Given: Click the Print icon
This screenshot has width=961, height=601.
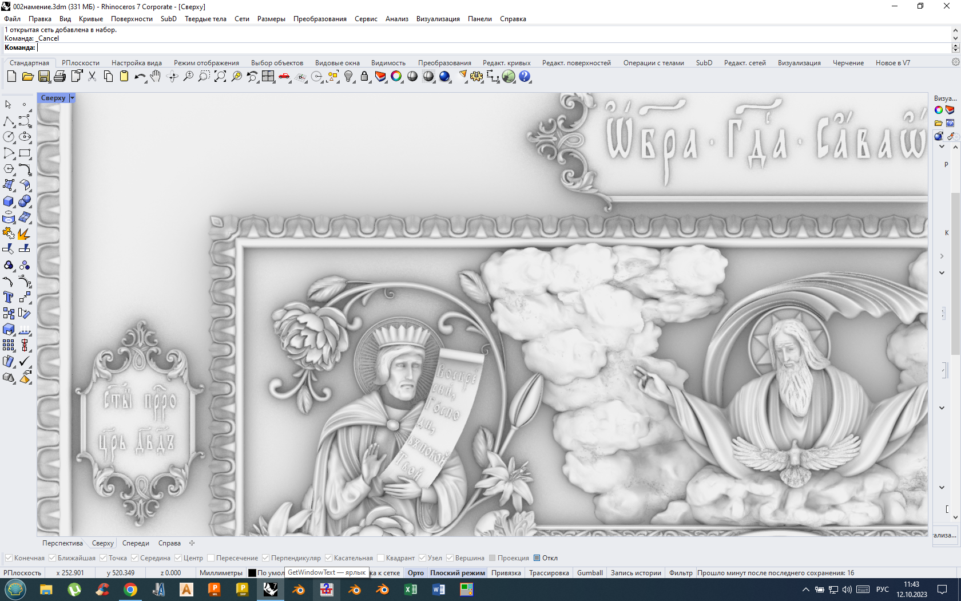Looking at the screenshot, I should click(x=59, y=76).
